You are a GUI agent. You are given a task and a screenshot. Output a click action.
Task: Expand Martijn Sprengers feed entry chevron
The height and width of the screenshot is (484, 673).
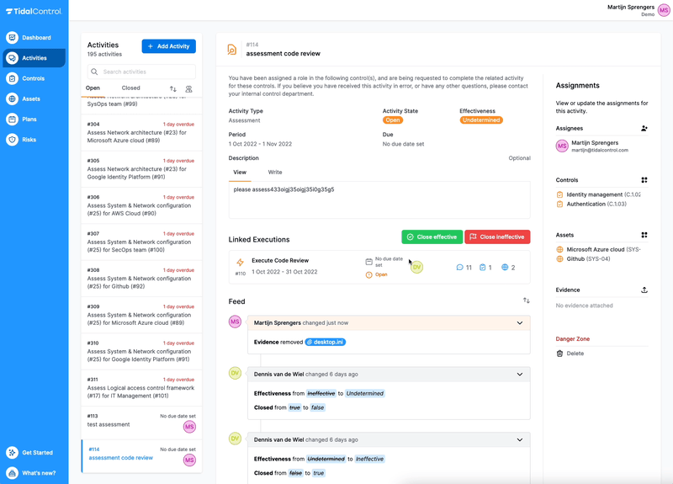click(520, 323)
